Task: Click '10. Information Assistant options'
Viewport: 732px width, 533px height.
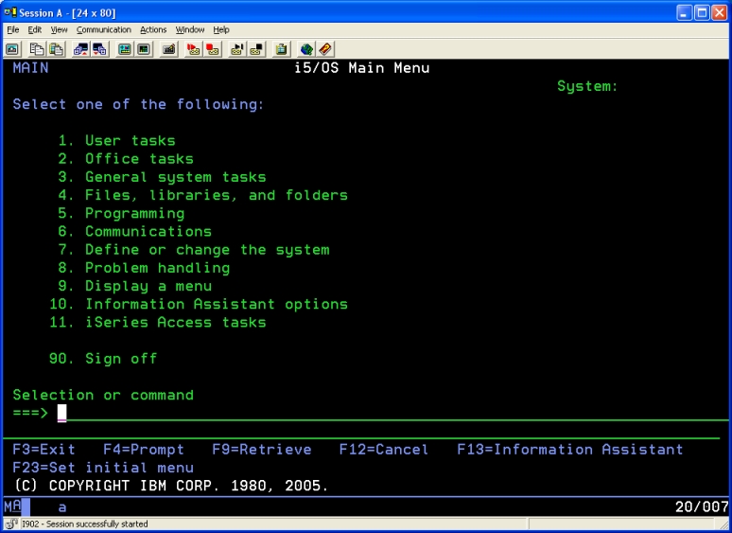Action: tap(199, 305)
